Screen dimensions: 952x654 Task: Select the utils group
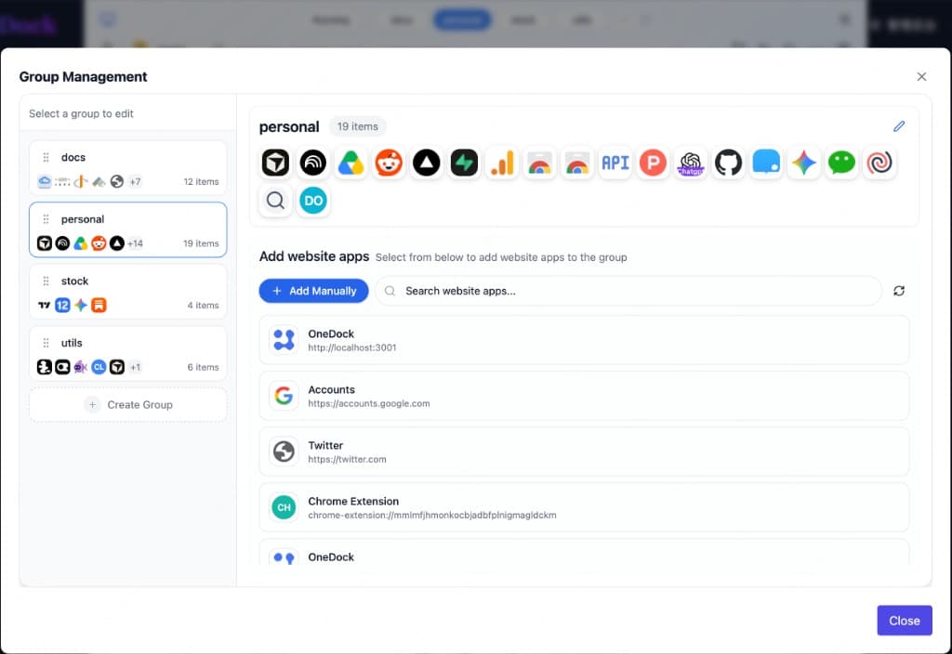(128, 354)
